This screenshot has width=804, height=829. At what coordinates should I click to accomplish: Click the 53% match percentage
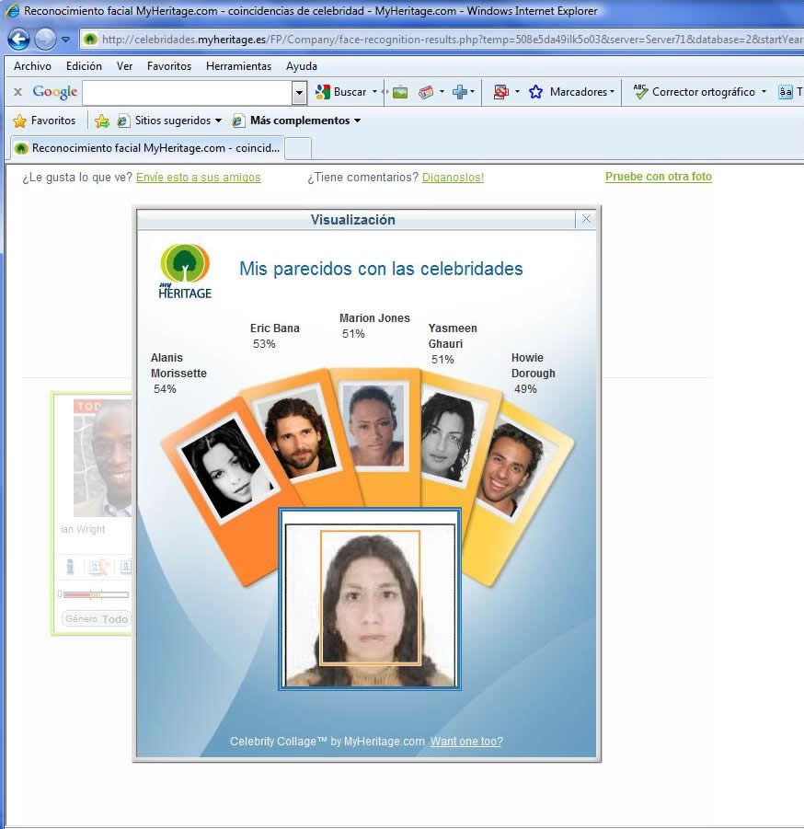[264, 344]
